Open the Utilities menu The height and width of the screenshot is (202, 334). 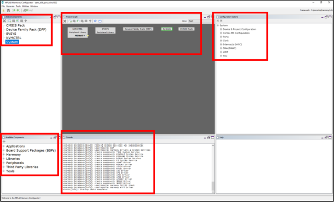(x=25, y=6)
